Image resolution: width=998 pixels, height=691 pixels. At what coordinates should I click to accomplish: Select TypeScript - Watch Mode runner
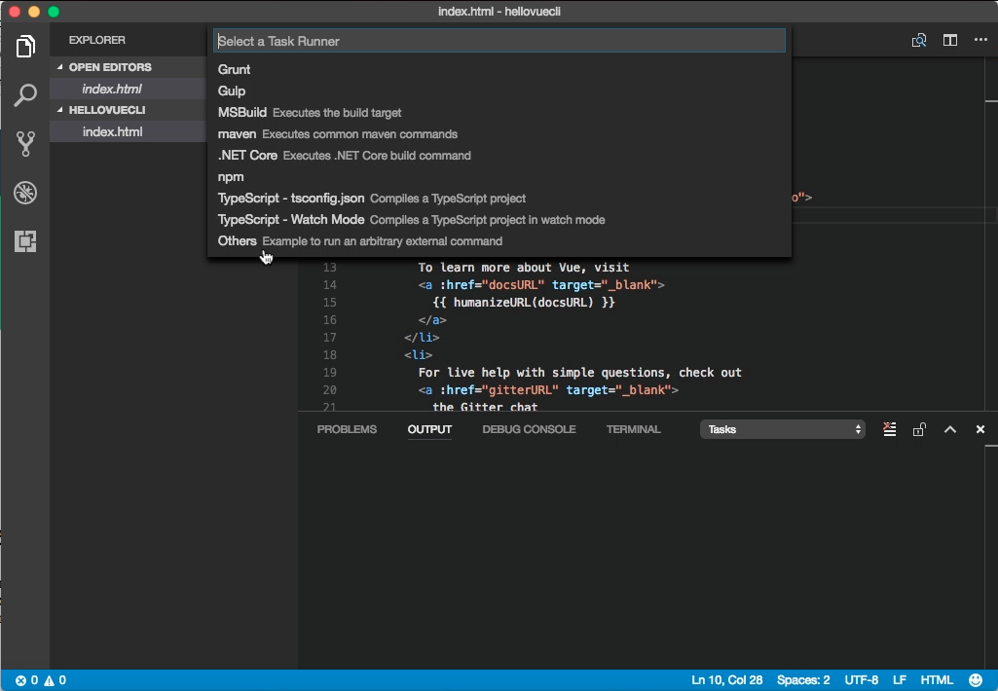pyautogui.click(x=499, y=220)
